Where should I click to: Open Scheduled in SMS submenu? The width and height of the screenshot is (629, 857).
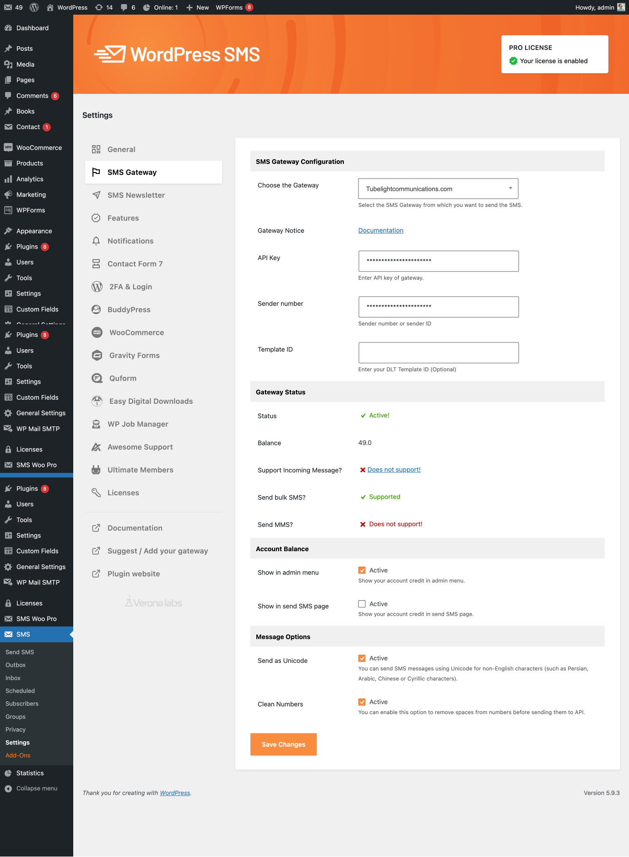[x=20, y=691]
